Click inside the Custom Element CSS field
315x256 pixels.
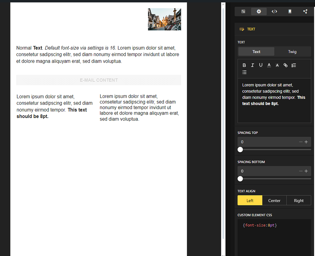coord(274,233)
